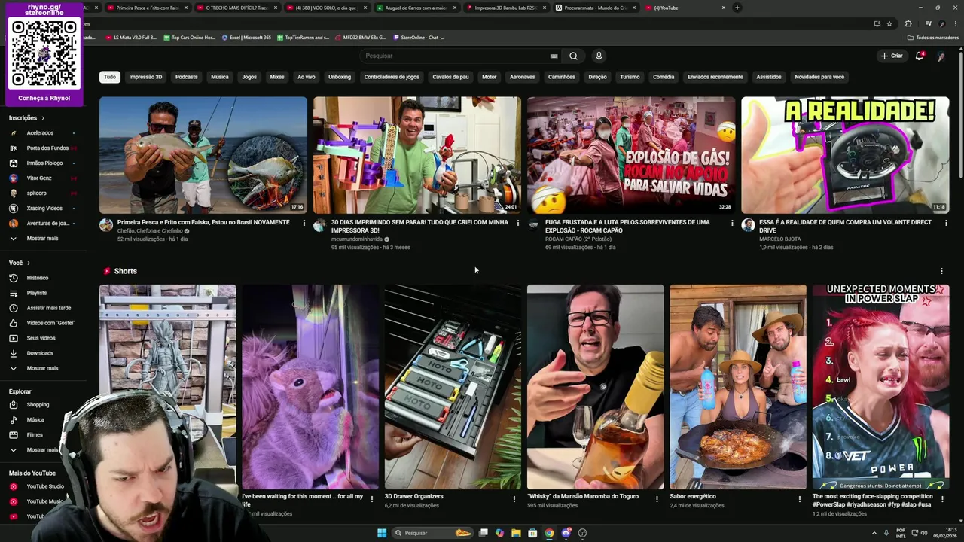Open Seus vídeos in sidebar
This screenshot has height=542, width=964.
click(41, 338)
